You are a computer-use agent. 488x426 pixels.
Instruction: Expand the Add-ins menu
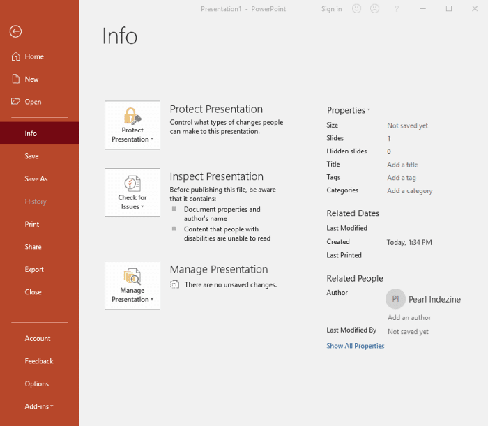click(39, 406)
